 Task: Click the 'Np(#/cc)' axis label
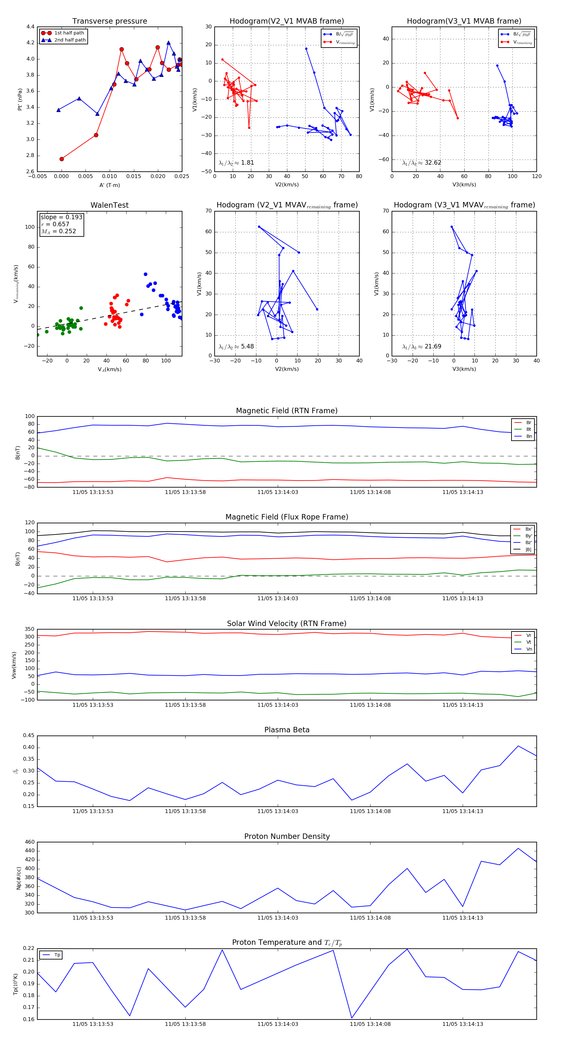pyautogui.click(x=18, y=878)
